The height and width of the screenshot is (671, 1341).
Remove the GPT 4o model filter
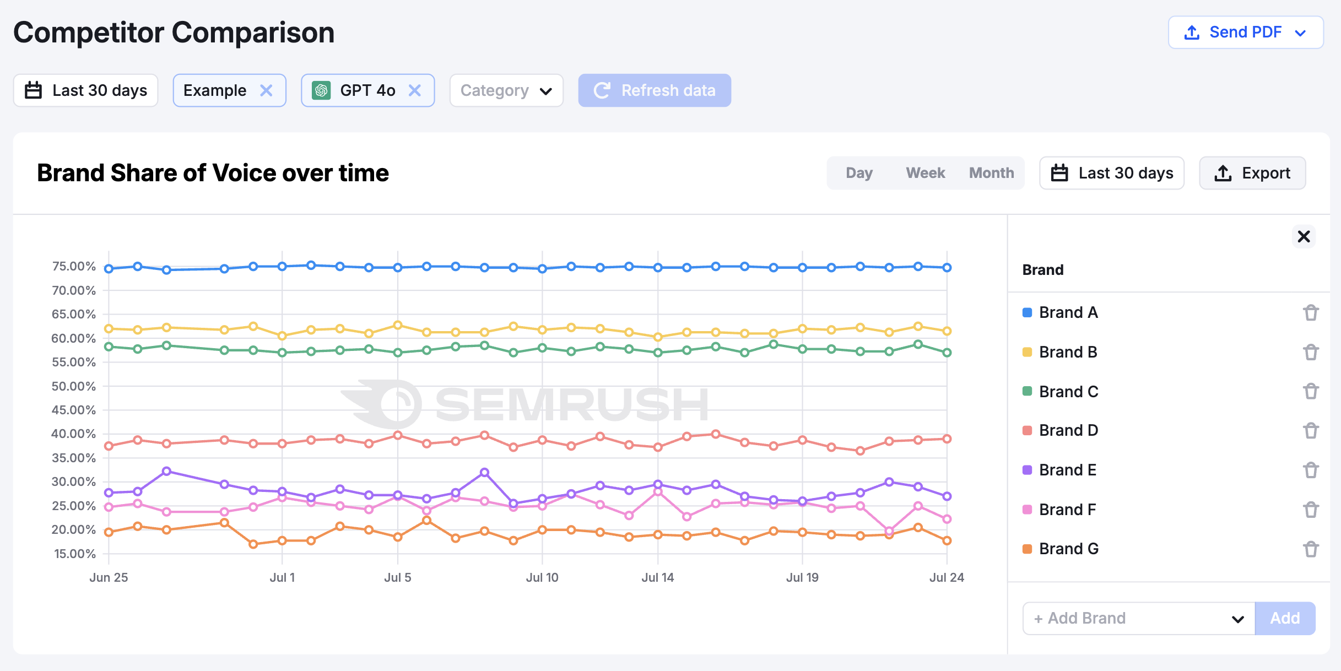click(x=415, y=90)
